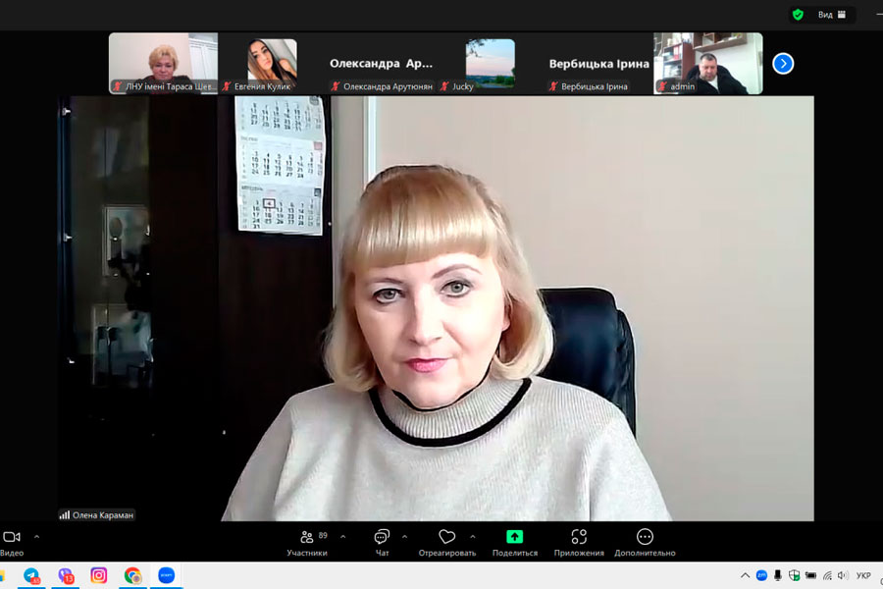The width and height of the screenshot is (883, 589).
Task: Expand the participants options arrow
Action: click(343, 537)
